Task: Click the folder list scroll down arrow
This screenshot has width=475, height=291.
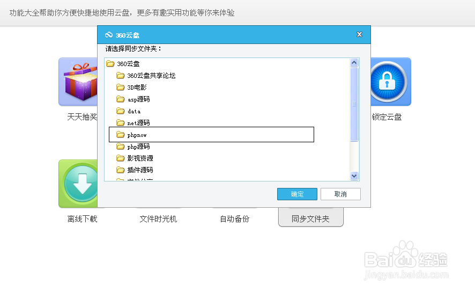Action: click(x=354, y=176)
